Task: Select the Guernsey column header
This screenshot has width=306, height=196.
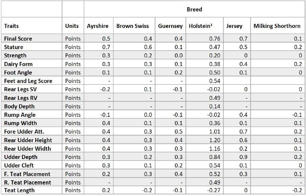Action: pos(170,26)
